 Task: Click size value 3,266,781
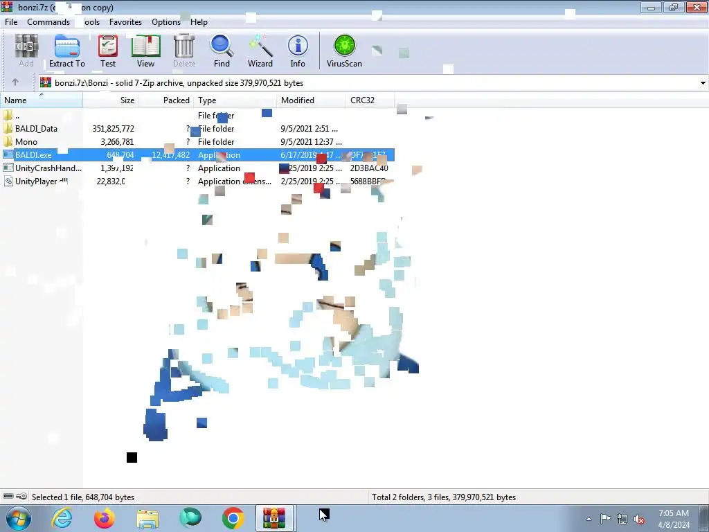117,141
